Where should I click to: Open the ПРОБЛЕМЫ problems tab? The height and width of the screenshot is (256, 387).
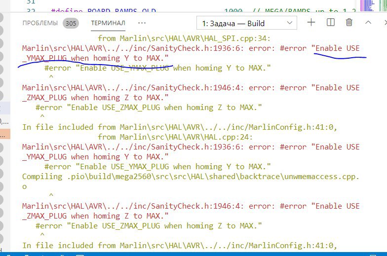coord(40,23)
